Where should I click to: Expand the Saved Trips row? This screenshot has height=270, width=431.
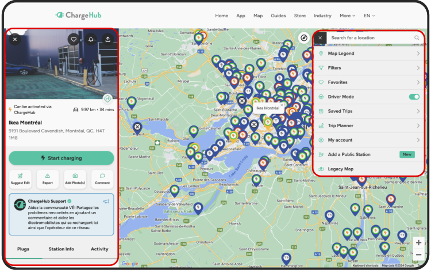coord(368,111)
